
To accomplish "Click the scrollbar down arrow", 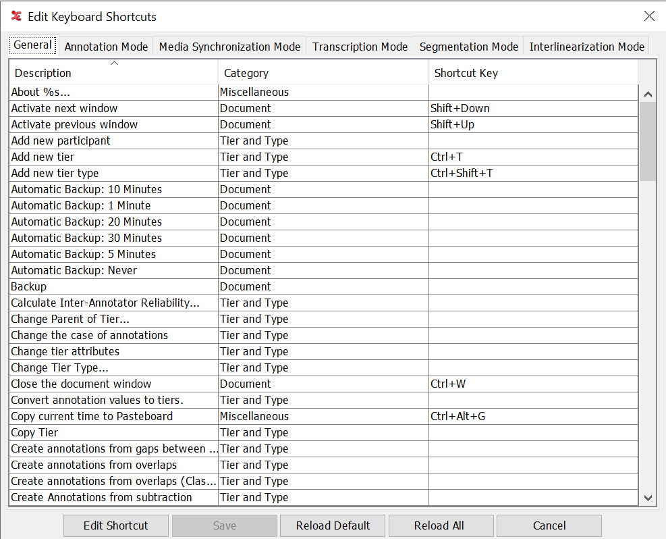I will point(648,498).
